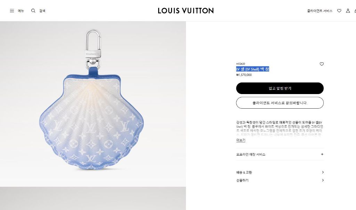Click the 검색 label in the header
Image resolution: width=356 pixels, height=210 pixels.
[x=42, y=11]
